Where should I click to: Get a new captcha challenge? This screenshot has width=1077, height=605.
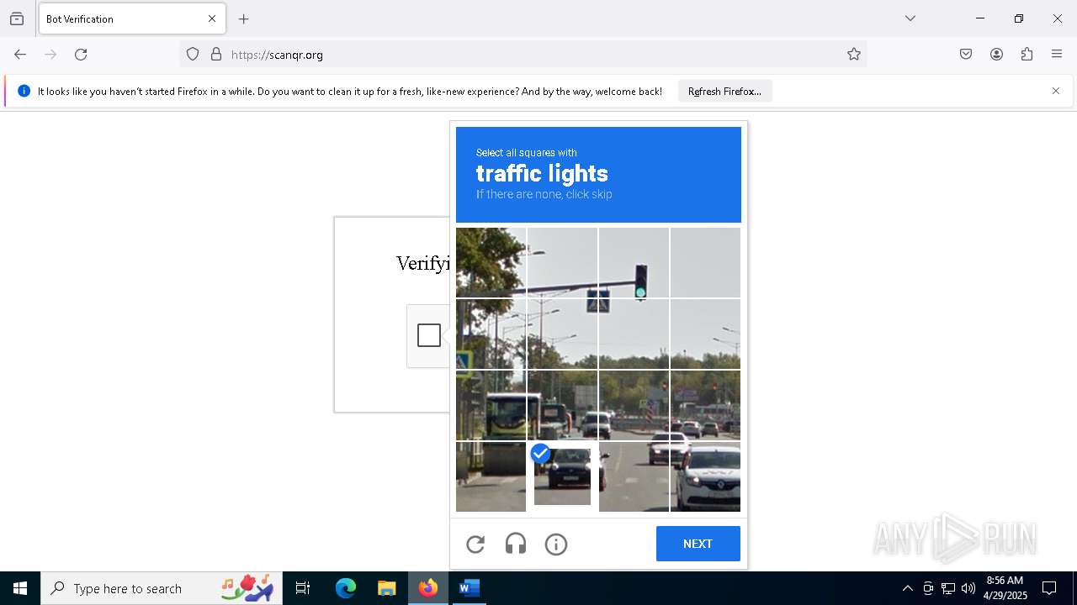(475, 544)
